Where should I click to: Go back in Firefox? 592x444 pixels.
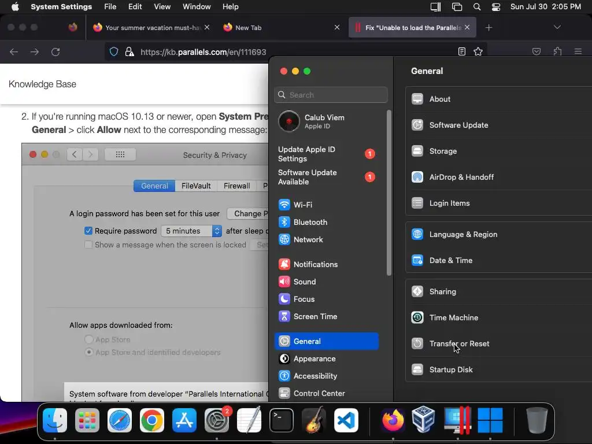click(x=14, y=51)
